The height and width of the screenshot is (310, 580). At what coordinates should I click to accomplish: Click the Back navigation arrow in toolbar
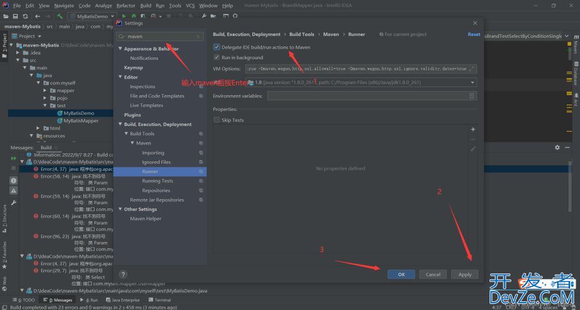click(x=37, y=16)
